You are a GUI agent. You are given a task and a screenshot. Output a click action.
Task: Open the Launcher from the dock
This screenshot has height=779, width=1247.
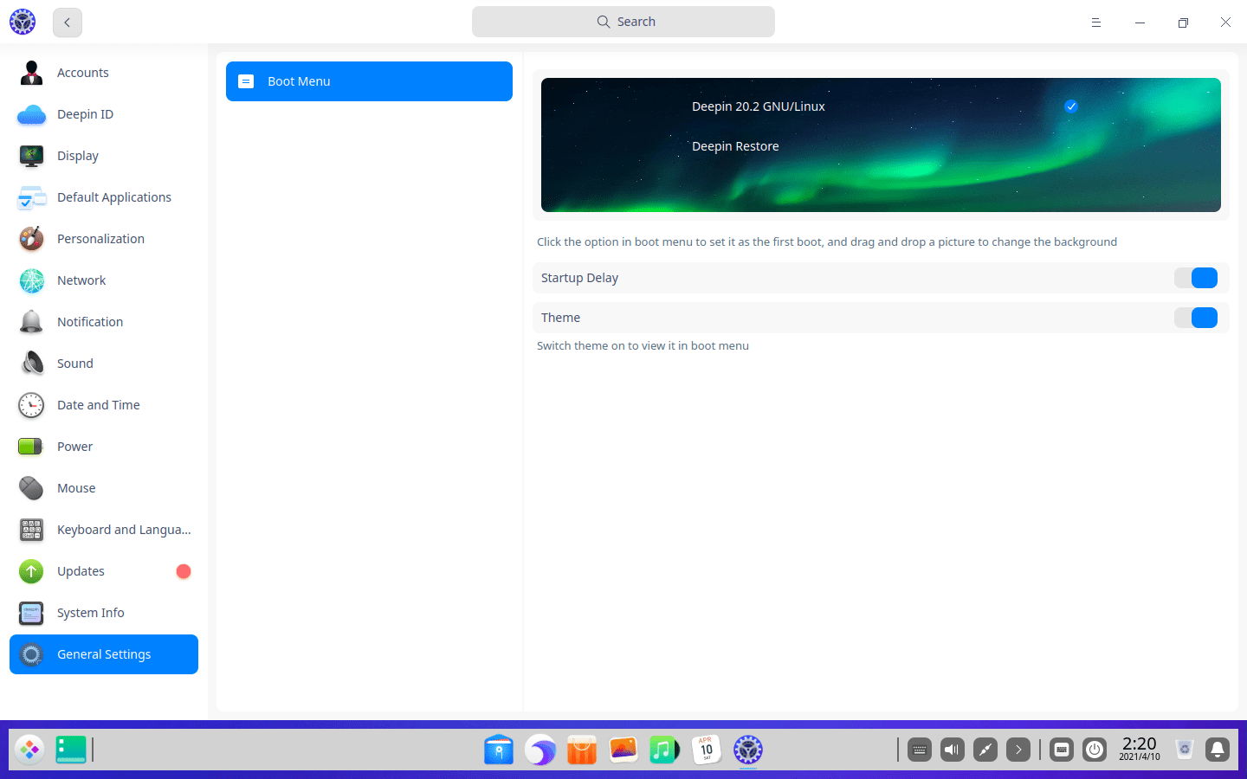pos(29,750)
